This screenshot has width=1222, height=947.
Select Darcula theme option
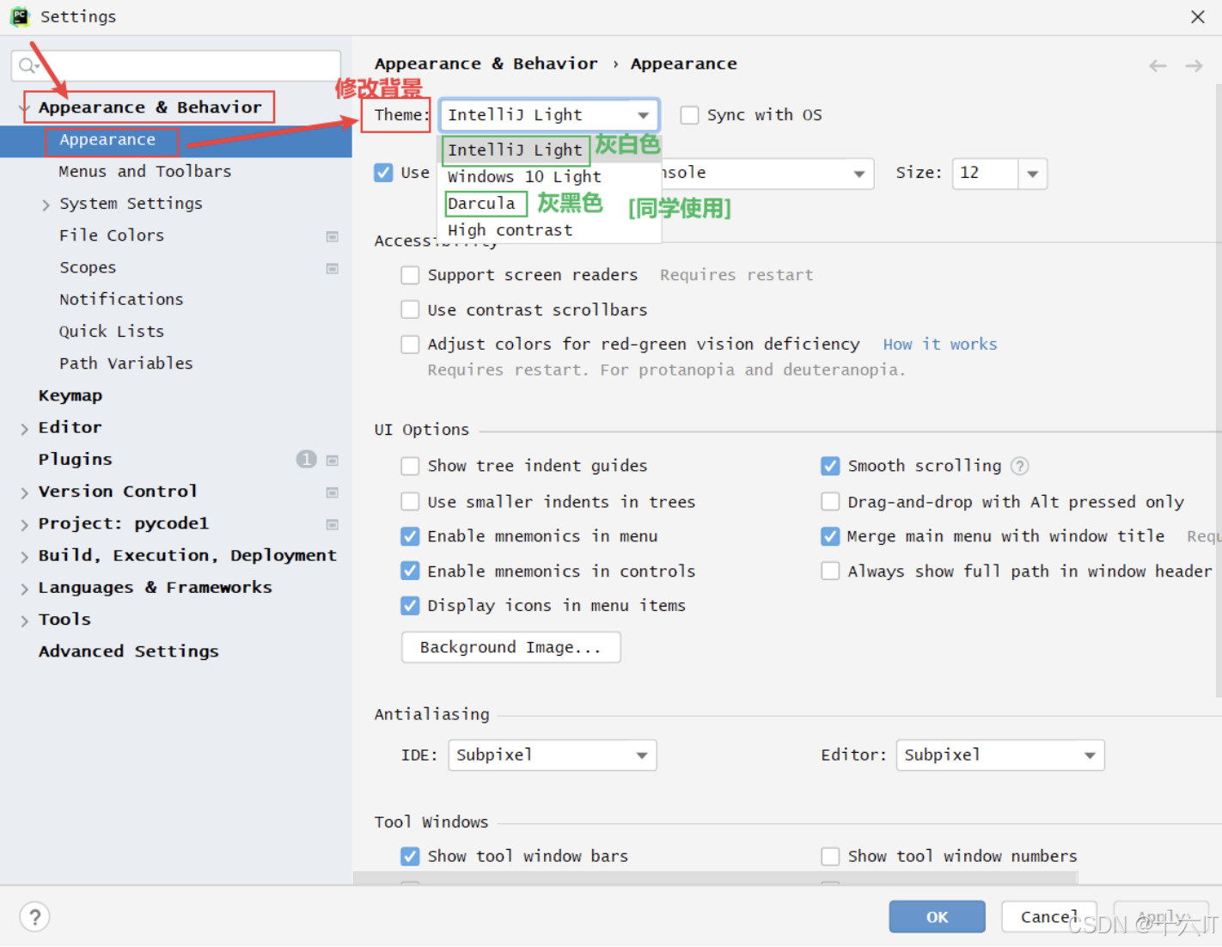pos(481,204)
